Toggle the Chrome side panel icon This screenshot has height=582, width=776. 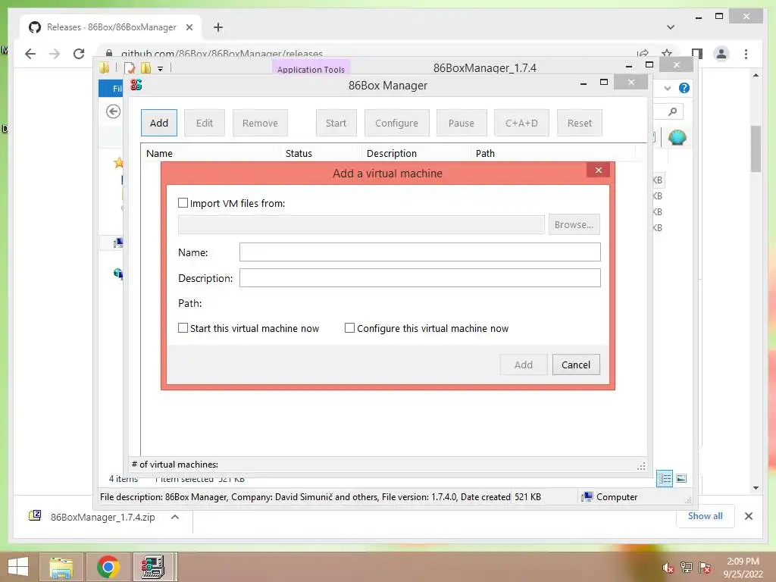pos(697,54)
